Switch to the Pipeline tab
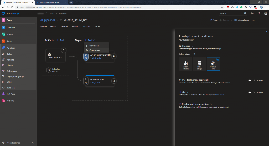The image size is (269, 146). 43,26
